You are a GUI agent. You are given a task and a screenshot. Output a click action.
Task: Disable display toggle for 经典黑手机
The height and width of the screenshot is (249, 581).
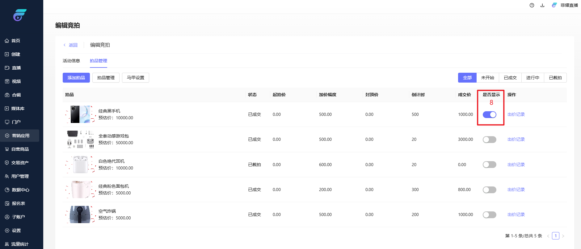coord(489,115)
